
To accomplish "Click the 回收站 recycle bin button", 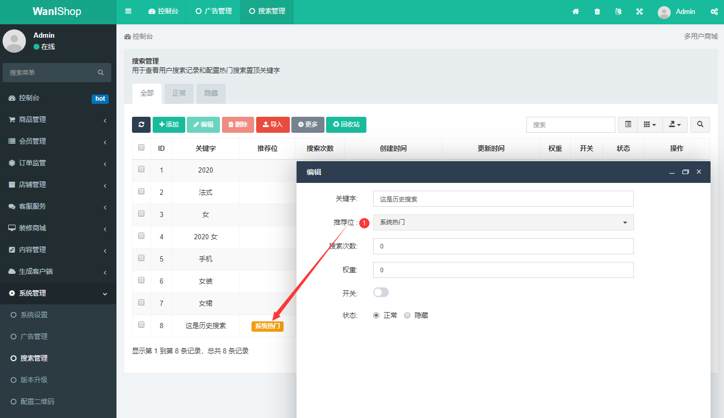I will 346,125.
